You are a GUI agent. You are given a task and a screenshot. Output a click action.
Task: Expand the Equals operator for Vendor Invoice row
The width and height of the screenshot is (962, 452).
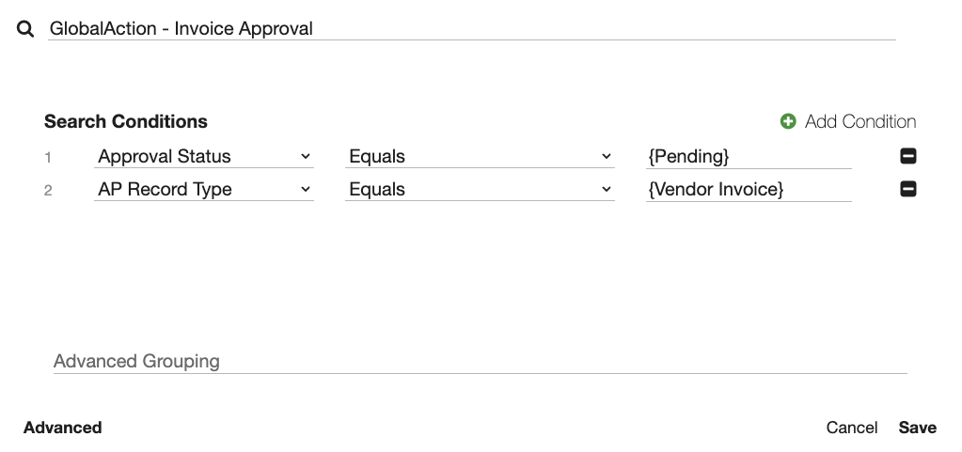(x=480, y=189)
